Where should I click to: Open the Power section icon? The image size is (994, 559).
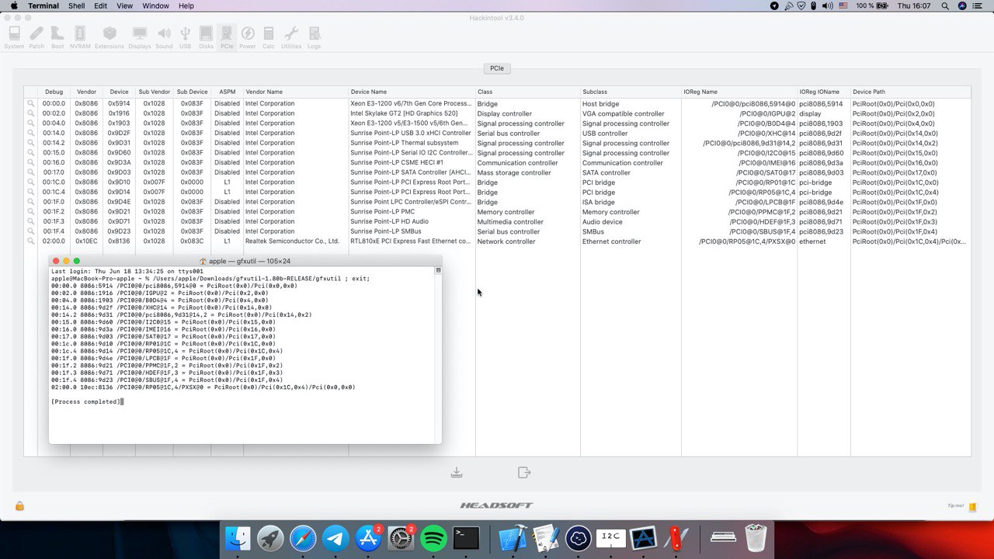click(248, 36)
